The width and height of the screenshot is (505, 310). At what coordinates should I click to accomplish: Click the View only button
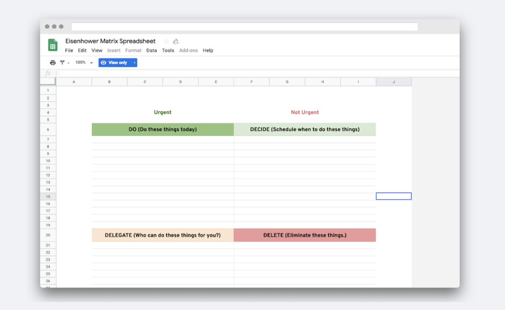[114, 63]
